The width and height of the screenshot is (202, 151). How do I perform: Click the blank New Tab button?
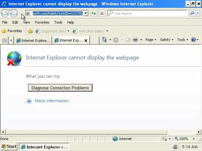pos(94,41)
